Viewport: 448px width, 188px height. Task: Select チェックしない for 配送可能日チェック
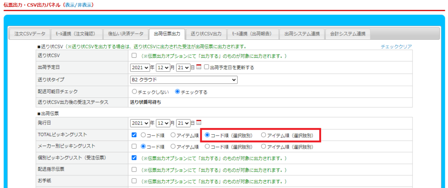tap(135, 92)
